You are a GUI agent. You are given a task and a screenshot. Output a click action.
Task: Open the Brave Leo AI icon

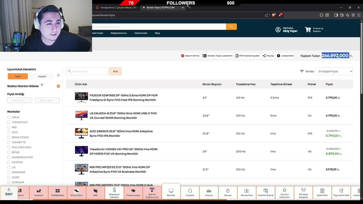tap(347, 15)
